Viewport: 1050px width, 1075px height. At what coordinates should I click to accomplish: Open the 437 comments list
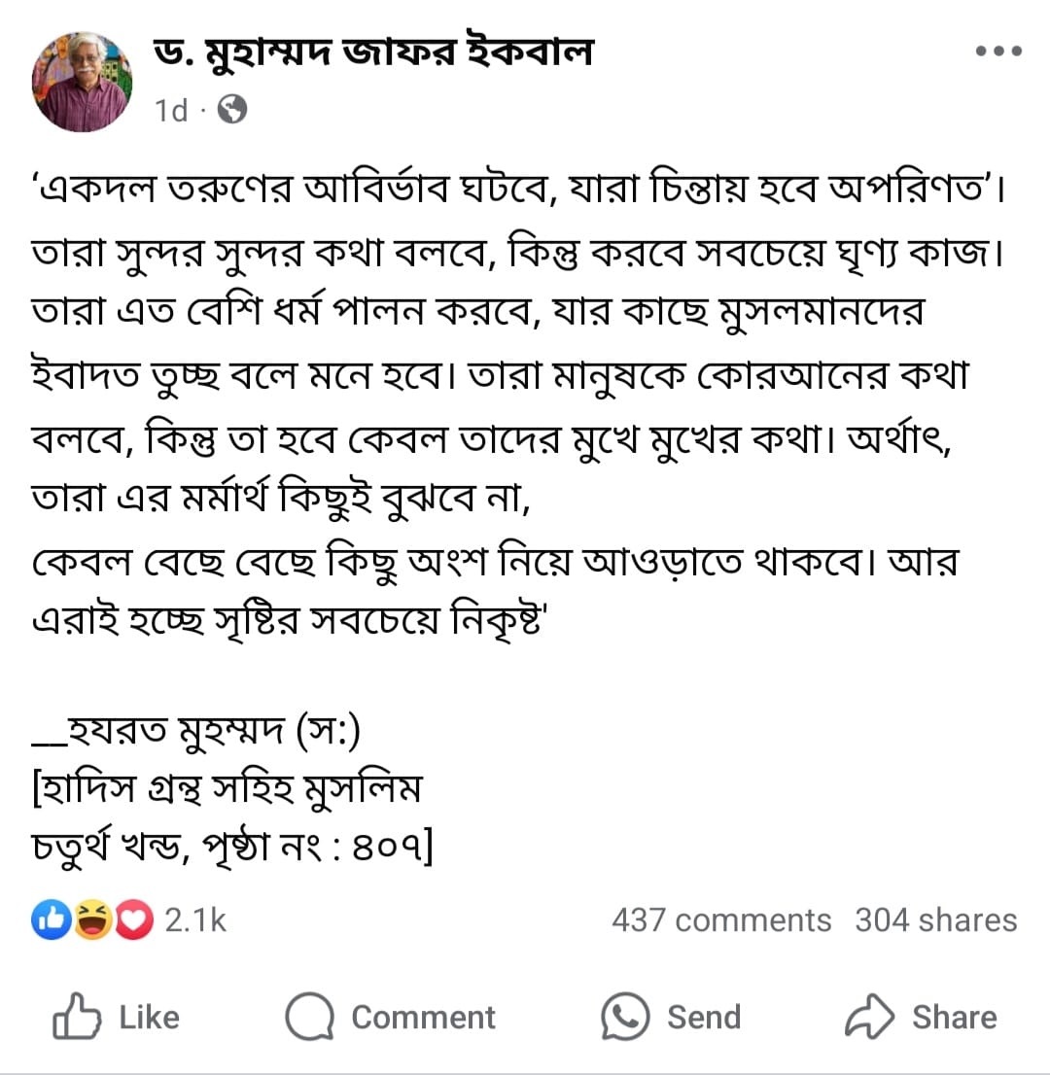click(x=720, y=920)
